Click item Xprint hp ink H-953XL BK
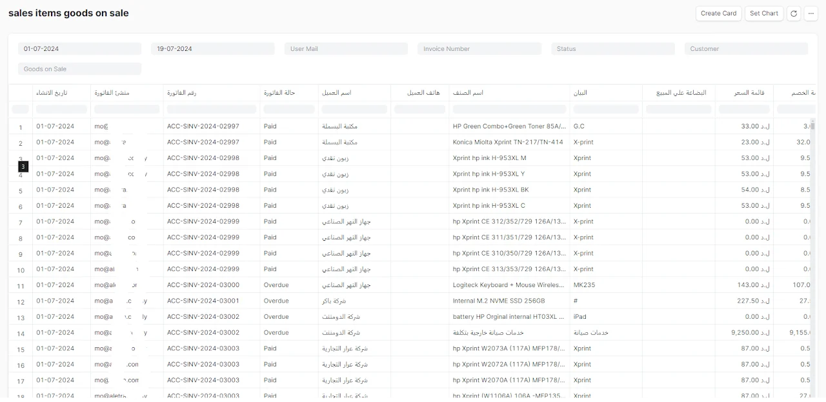The width and height of the screenshot is (826, 402). pyautogui.click(x=491, y=190)
